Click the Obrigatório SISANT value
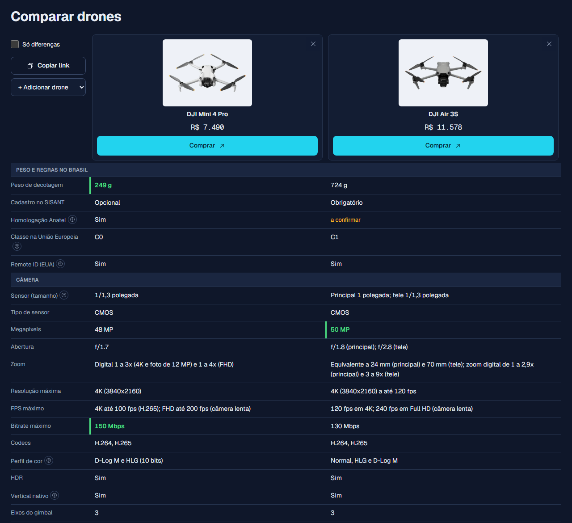Viewport: 572px width, 523px height. click(346, 202)
